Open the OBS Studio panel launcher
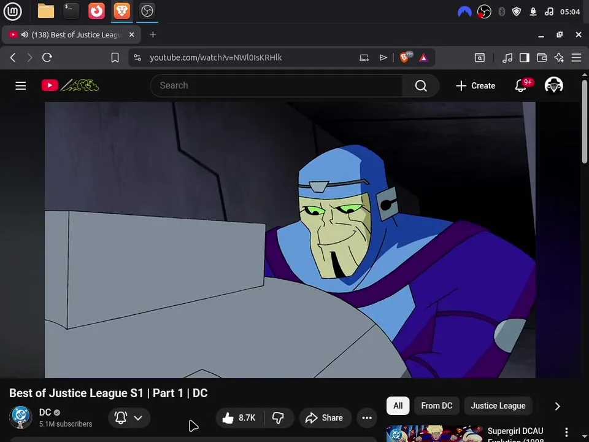589x442 pixels. coord(147,11)
